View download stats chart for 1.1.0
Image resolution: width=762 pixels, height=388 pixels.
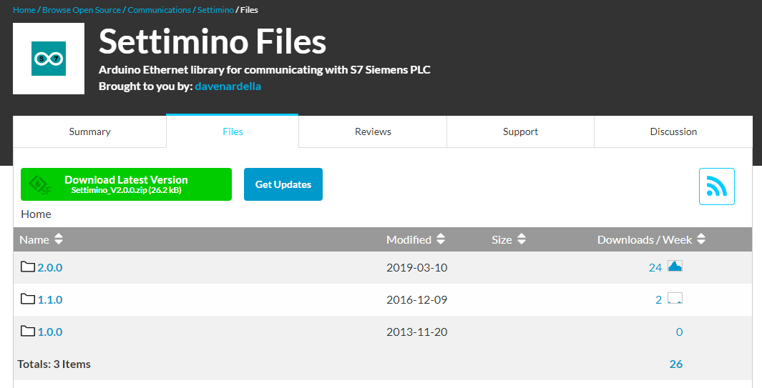click(675, 298)
